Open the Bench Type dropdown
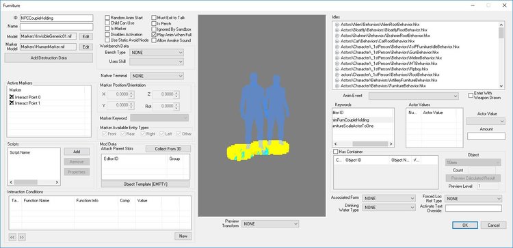 tap(157, 53)
